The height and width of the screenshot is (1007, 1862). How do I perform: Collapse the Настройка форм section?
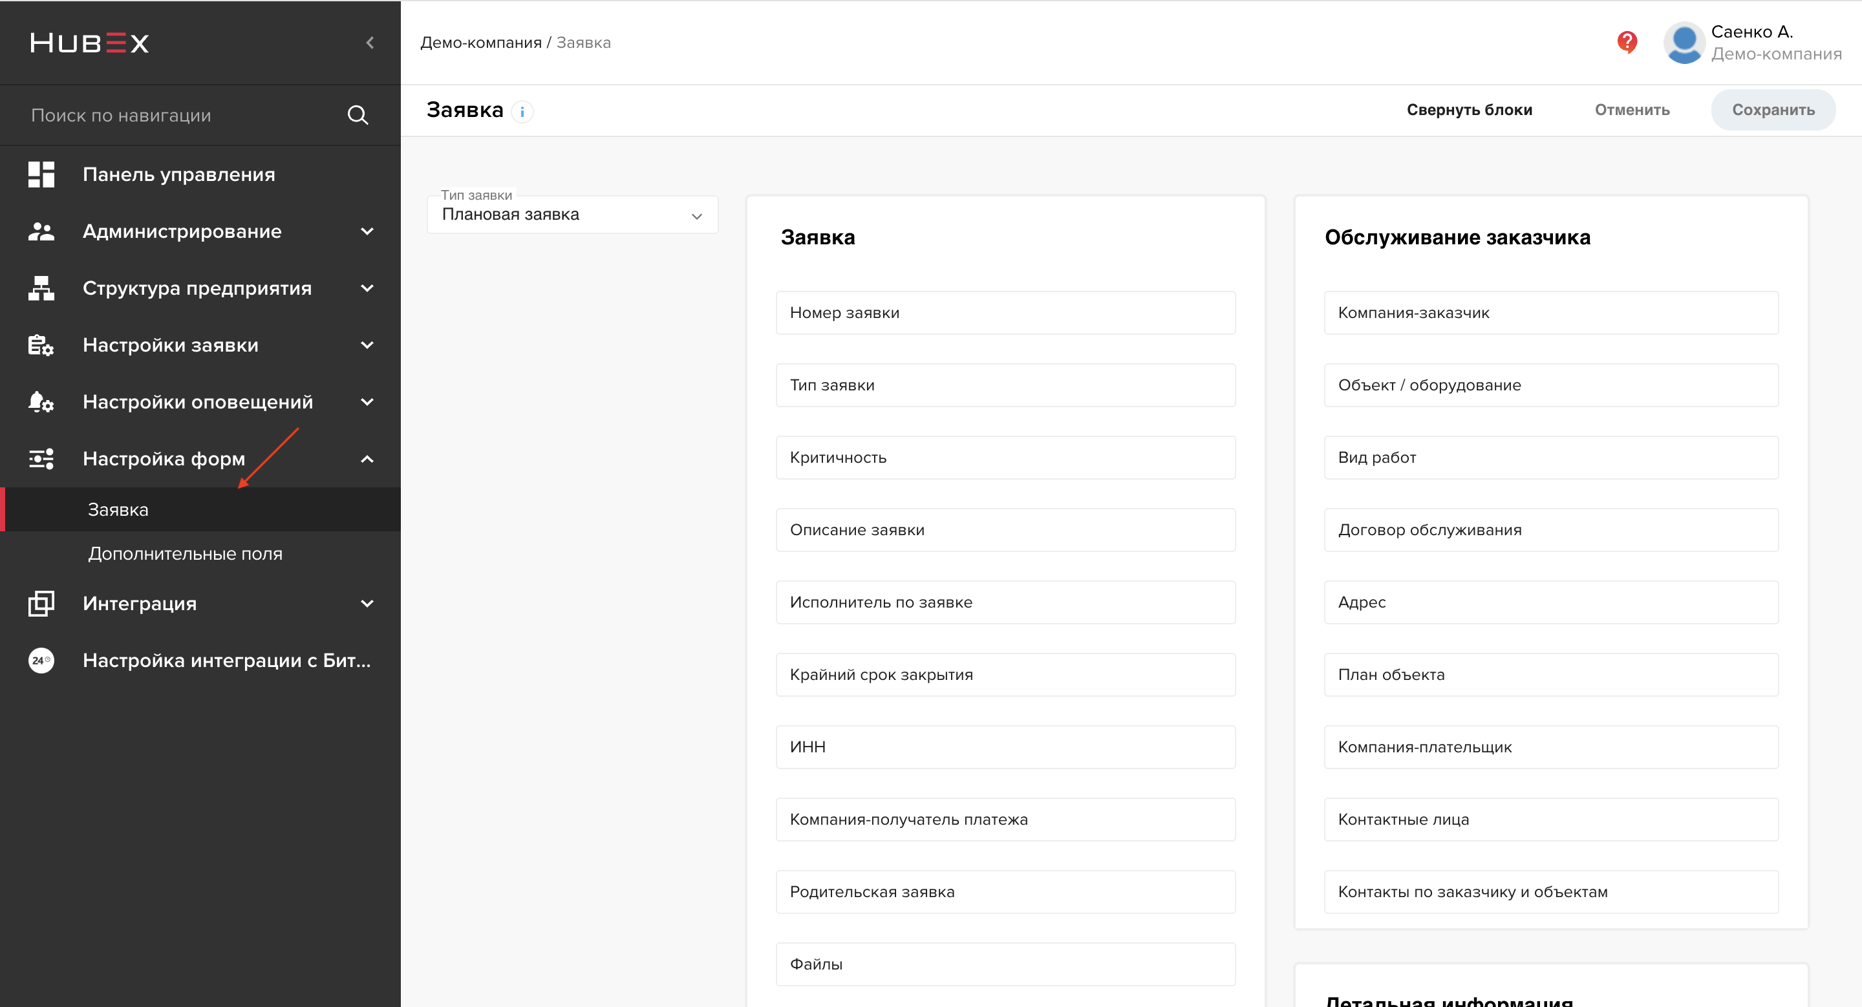[367, 459]
